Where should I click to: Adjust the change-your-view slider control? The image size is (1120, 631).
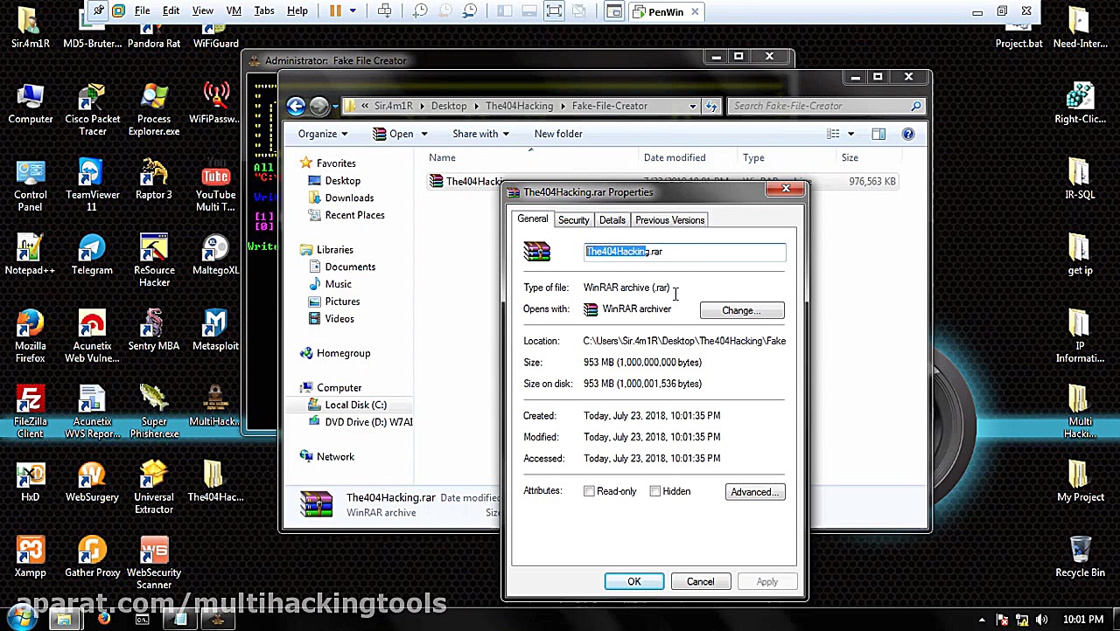837,134
